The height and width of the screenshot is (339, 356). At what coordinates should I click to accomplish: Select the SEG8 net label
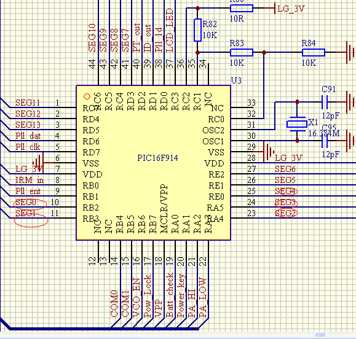click(x=114, y=41)
